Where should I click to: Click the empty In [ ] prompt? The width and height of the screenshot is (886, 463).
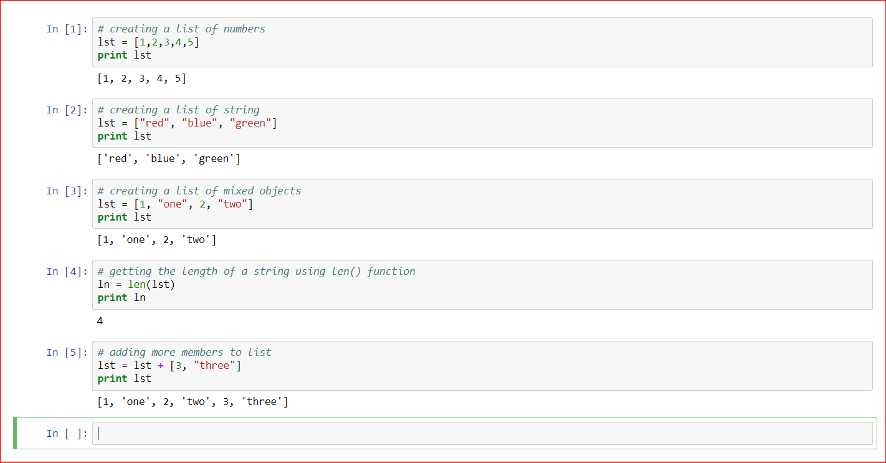(67, 433)
